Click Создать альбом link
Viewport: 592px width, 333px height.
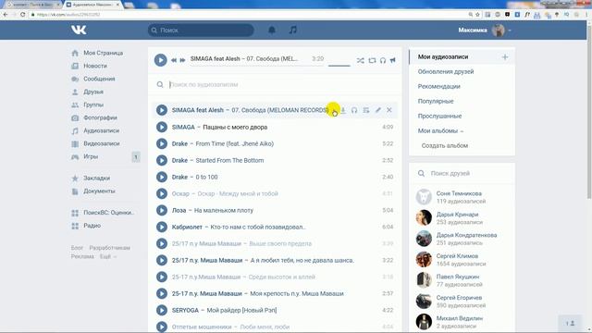coord(445,145)
